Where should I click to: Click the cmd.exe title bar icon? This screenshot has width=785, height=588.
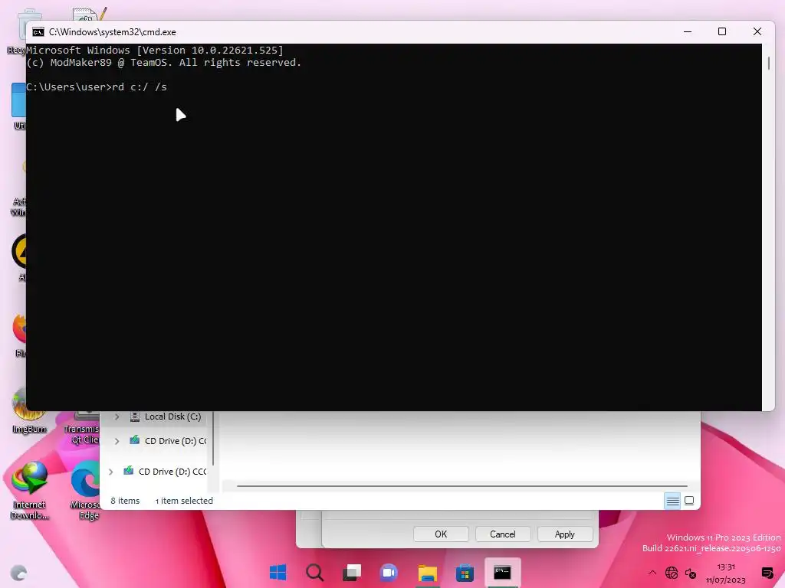point(38,32)
